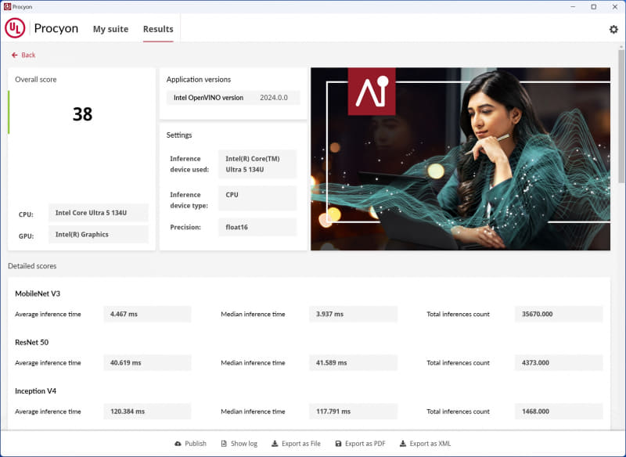Open the settings gear
Image resolution: width=626 pixels, height=457 pixels.
pyautogui.click(x=614, y=29)
